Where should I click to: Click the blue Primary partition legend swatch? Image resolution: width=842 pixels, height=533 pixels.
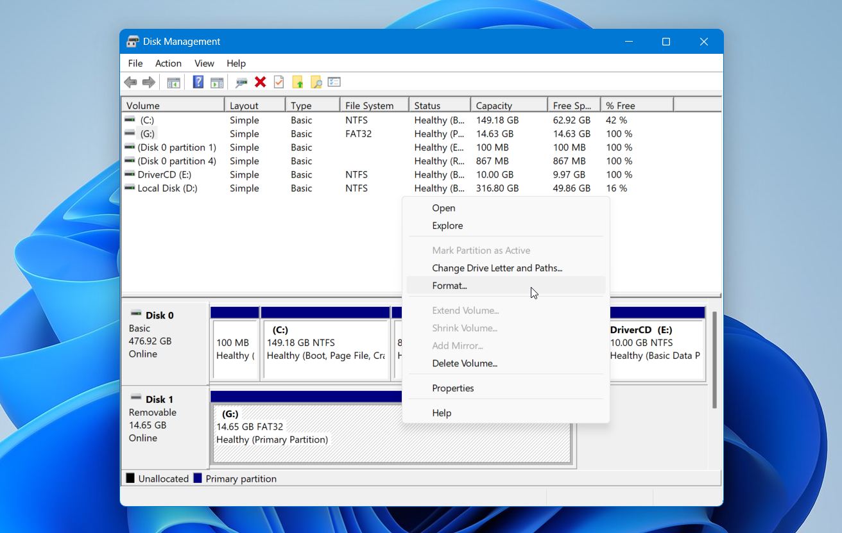[x=198, y=479]
